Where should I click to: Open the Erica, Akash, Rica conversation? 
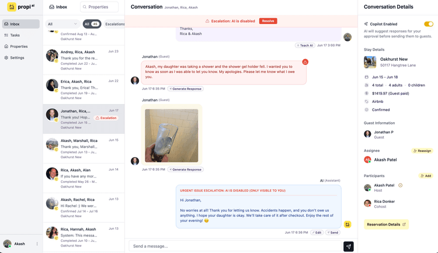click(x=84, y=89)
